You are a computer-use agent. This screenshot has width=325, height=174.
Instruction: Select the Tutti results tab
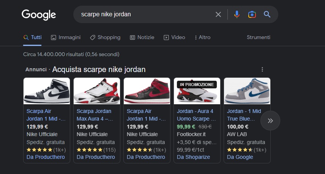tap(32, 38)
